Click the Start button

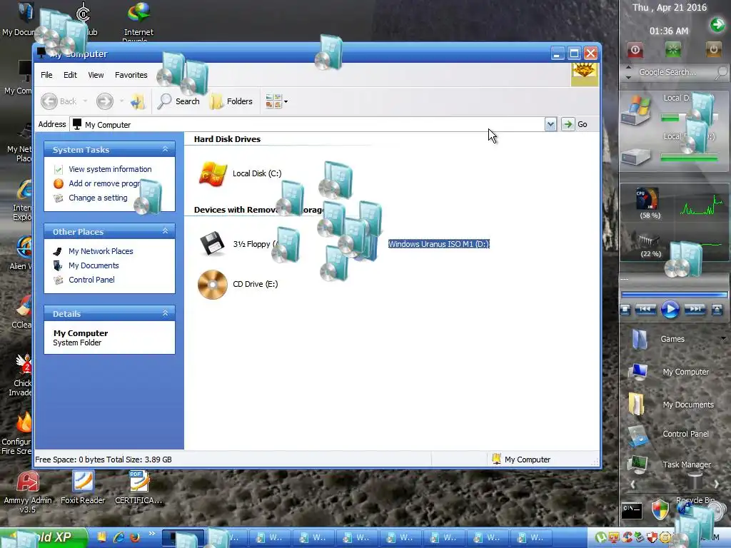point(44,537)
